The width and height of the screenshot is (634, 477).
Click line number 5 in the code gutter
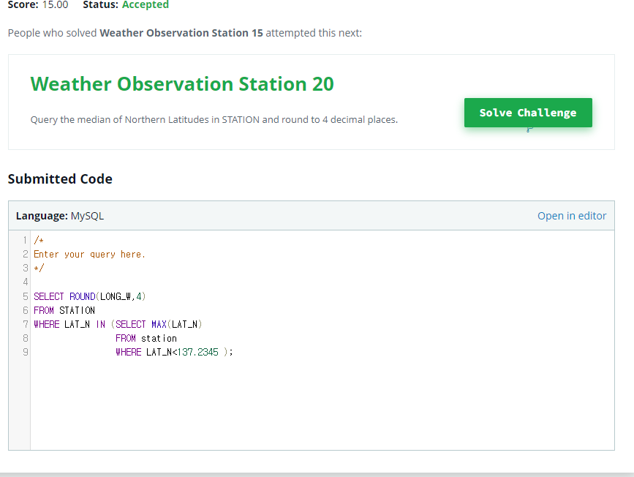tap(25, 296)
